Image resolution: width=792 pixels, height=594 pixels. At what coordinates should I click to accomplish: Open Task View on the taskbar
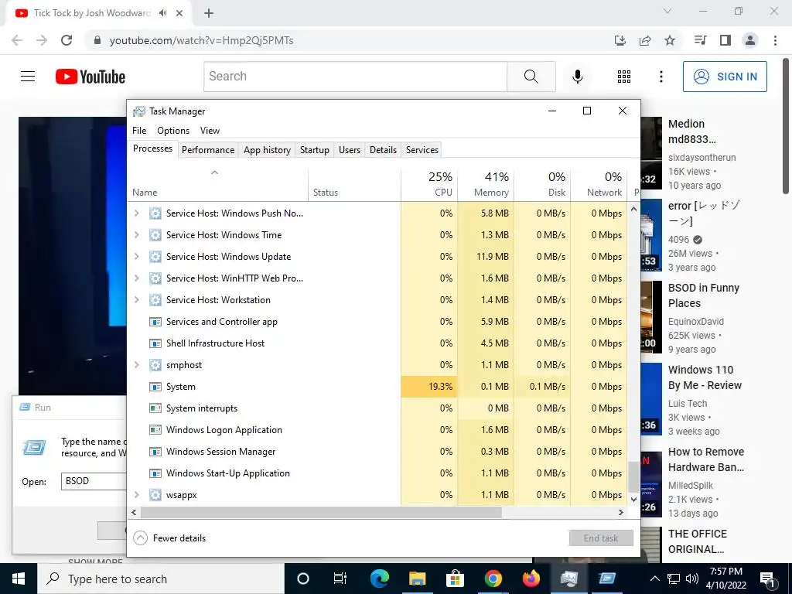pyautogui.click(x=340, y=579)
